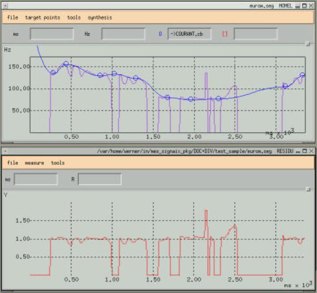Viewport: 317px width, 293px height.
Task: Maximize the RESIDU window
Action: click(x=304, y=151)
